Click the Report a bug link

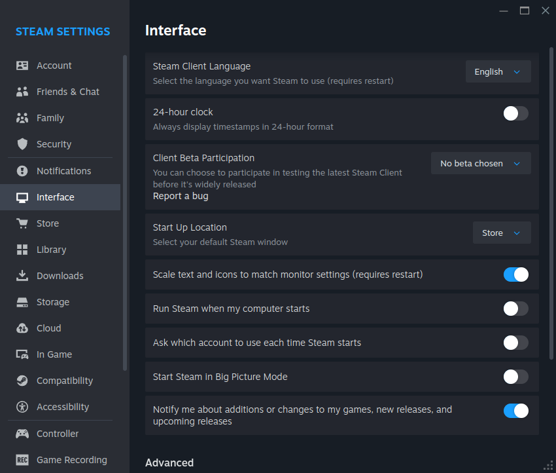click(181, 196)
